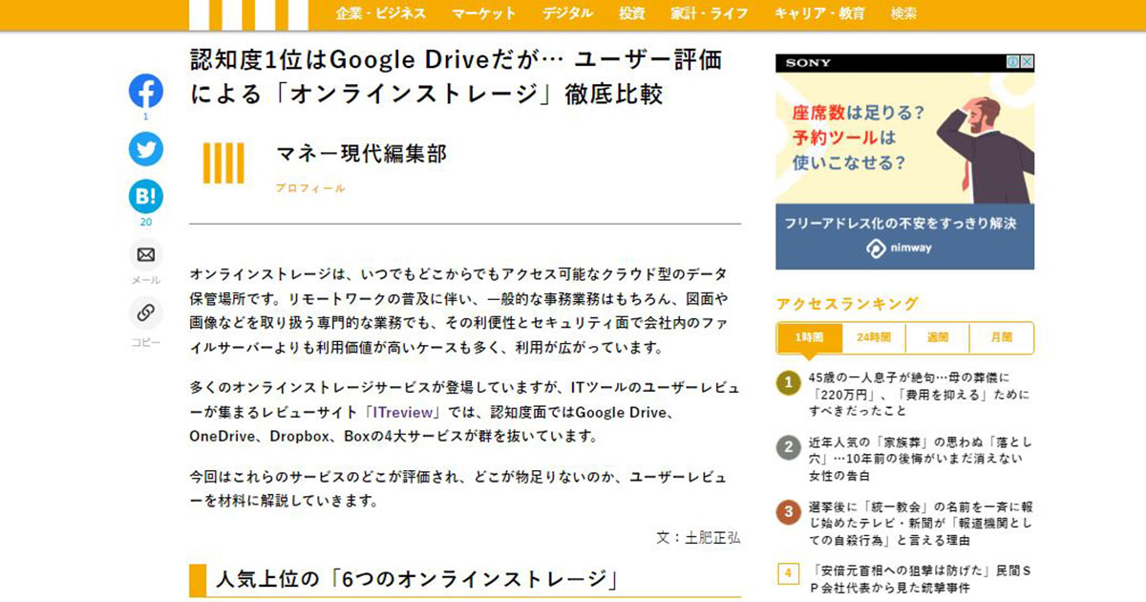Click the number 1 ranking badge
This screenshot has height=602, width=1146.
(x=788, y=383)
